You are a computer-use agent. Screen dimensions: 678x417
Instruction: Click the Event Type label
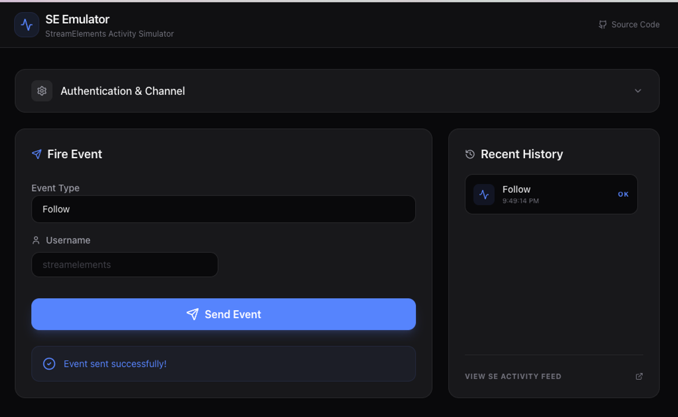pyautogui.click(x=55, y=188)
